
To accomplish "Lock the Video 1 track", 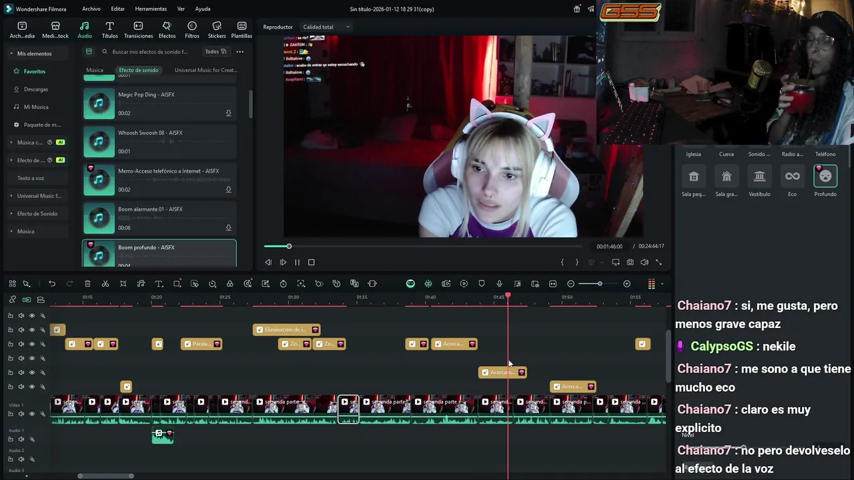I will click(10, 414).
